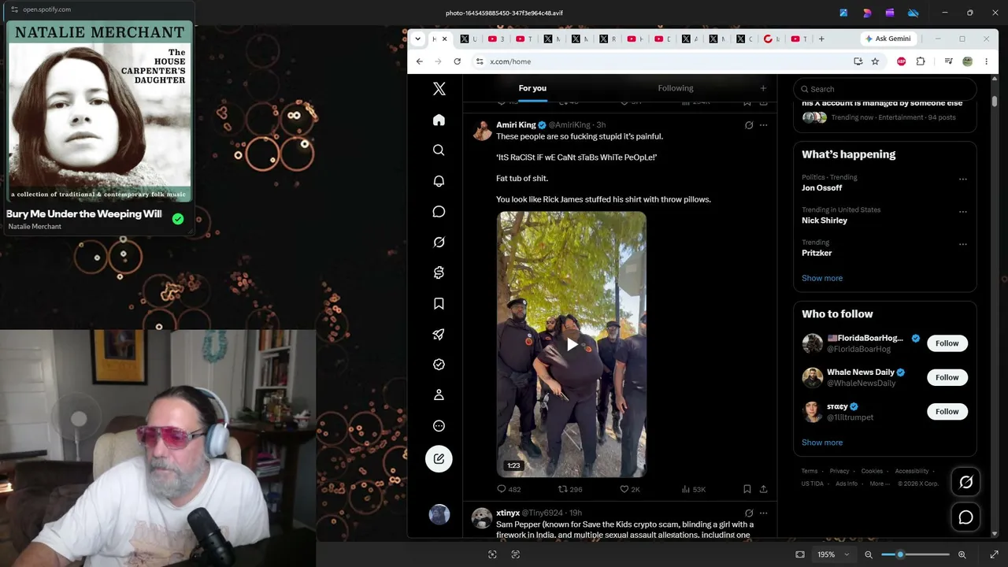Enter full screen in Photos
The image size is (1008, 567).
point(994,554)
